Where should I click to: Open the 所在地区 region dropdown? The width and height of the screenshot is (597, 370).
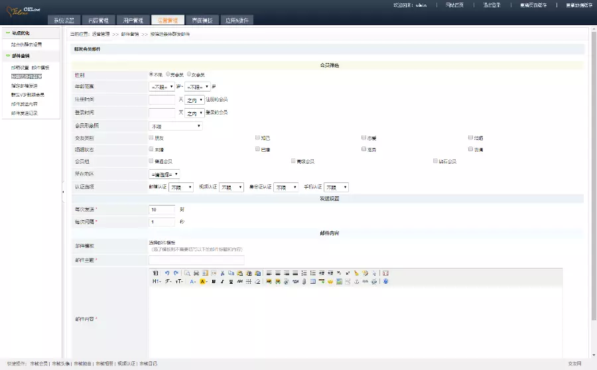tap(164, 174)
